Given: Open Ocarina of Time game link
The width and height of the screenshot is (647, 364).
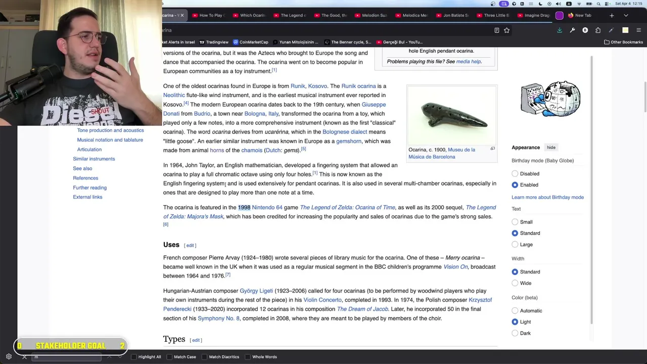Looking at the screenshot, I should coord(347,207).
